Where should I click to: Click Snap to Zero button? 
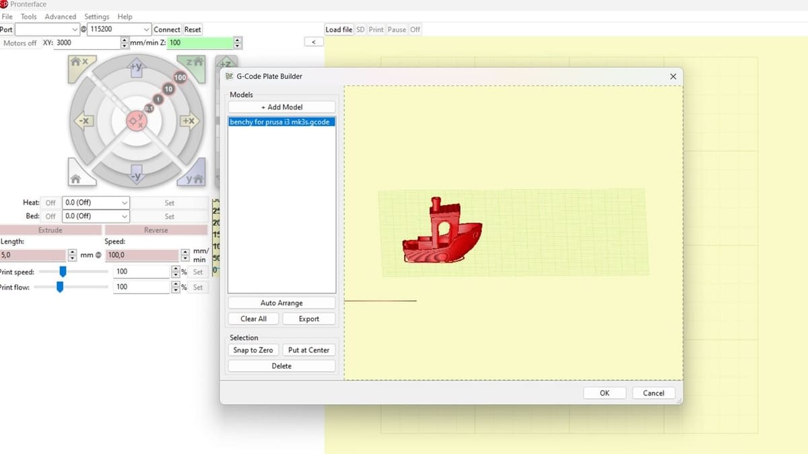[x=253, y=350]
